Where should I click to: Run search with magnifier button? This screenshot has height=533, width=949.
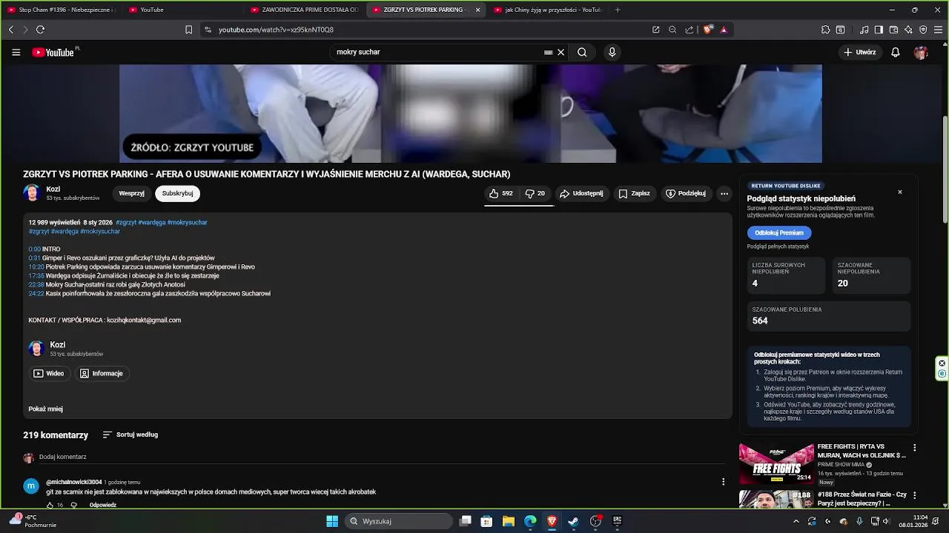click(582, 53)
